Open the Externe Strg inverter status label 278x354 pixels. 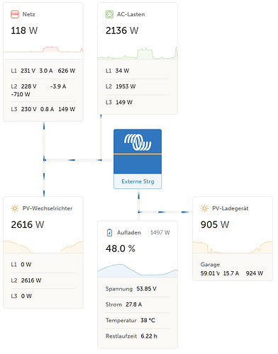(138, 181)
